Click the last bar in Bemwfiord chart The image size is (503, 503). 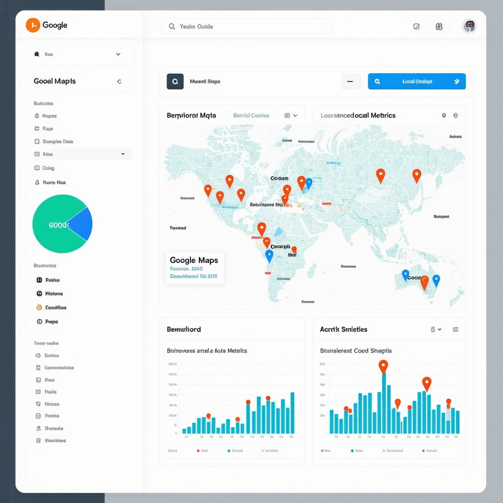[292, 413]
